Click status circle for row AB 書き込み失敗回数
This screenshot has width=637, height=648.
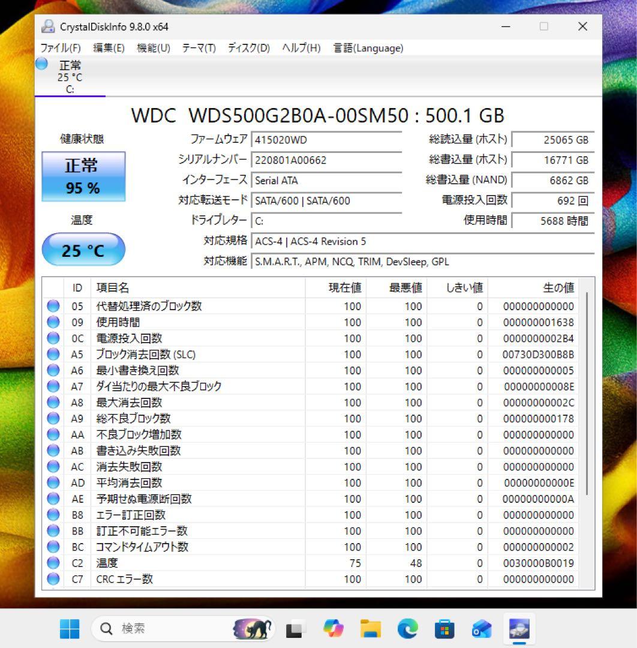point(53,451)
